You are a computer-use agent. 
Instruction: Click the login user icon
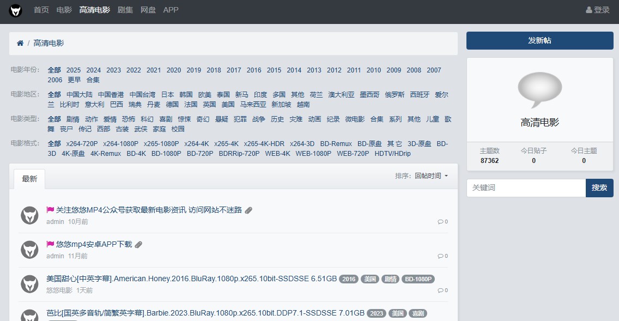pos(588,10)
